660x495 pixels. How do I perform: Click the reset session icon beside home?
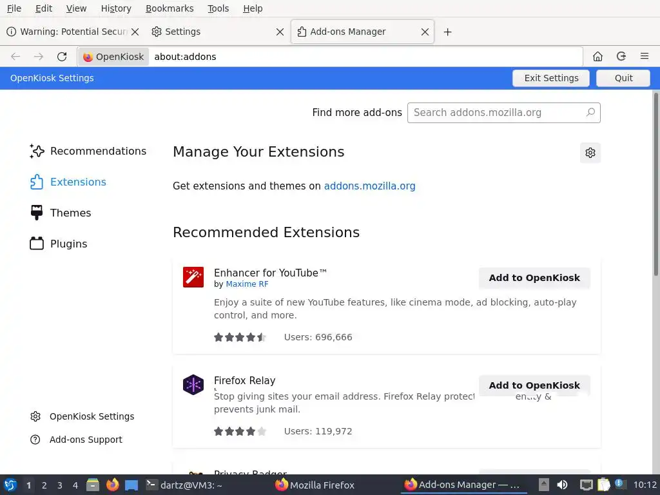coord(621,57)
